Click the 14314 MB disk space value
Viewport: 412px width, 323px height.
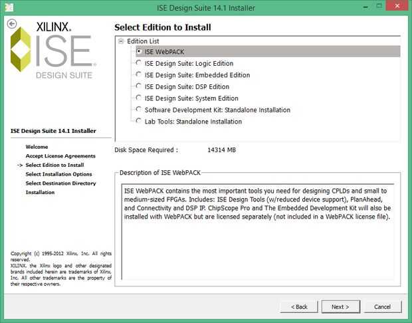pyautogui.click(x=221, y=150)
